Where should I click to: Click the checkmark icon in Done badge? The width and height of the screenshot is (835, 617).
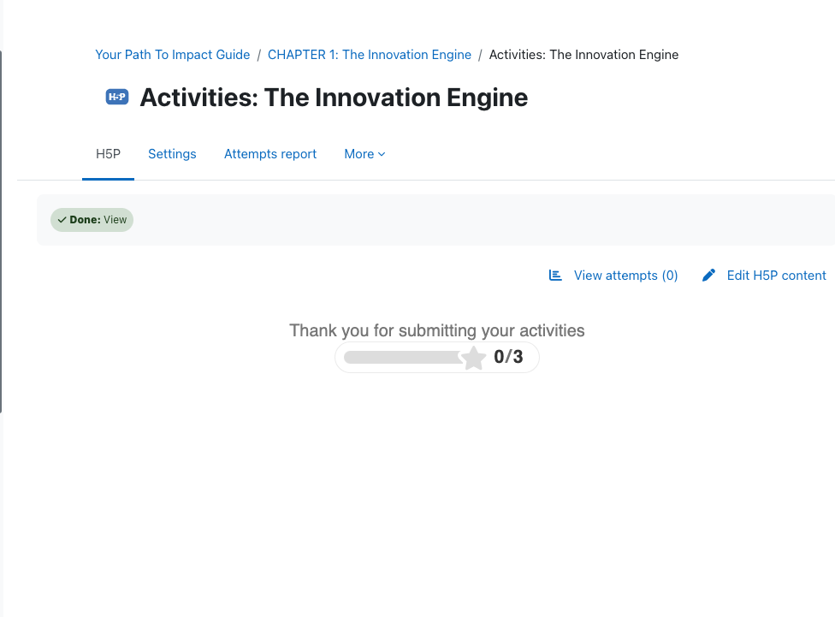[62, 220]
